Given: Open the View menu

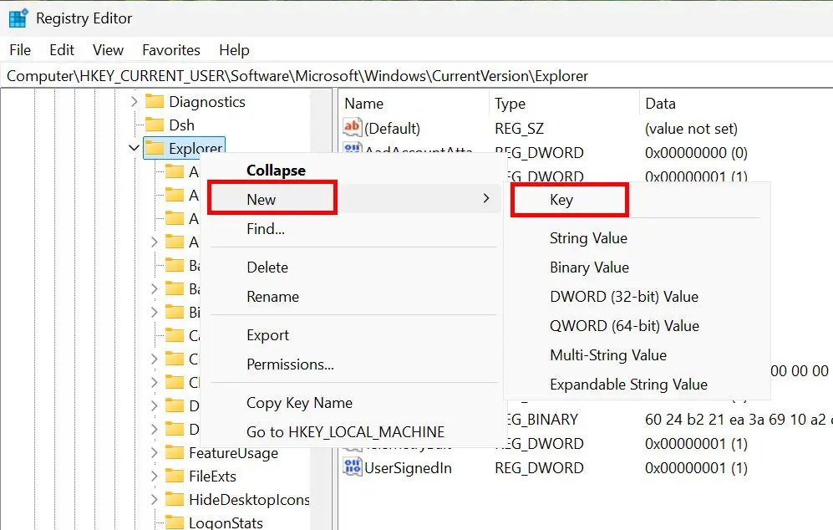Looking at the screenshot, I should pyautogui.click(x=108, y=50).
